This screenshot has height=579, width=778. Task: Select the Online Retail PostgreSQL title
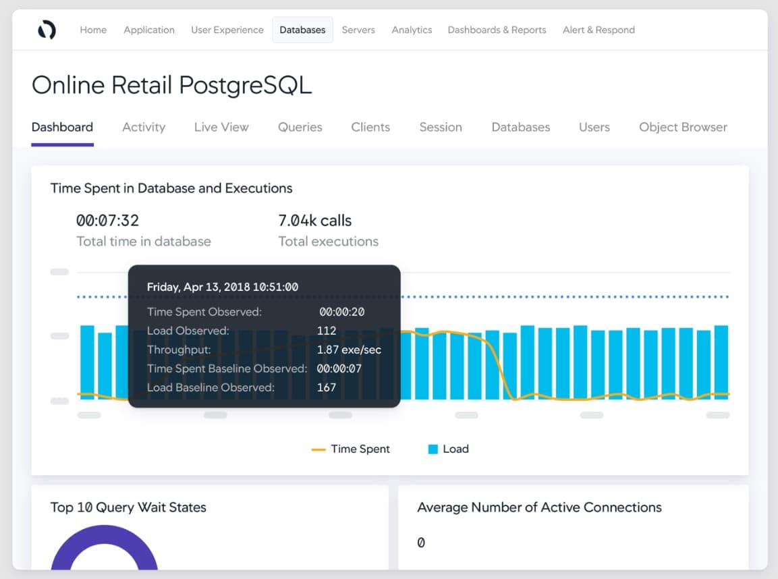pos(171,85)
